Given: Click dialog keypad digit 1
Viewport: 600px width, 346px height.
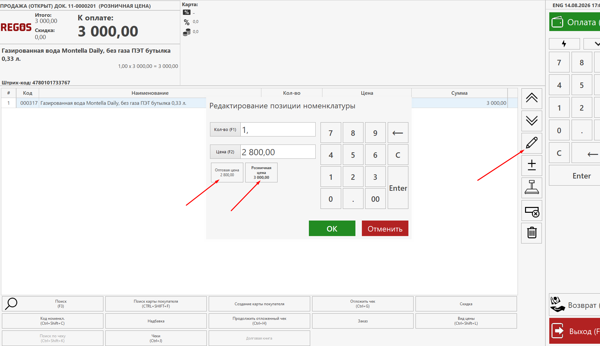Looking at the screenshot, I should point(331,177).
